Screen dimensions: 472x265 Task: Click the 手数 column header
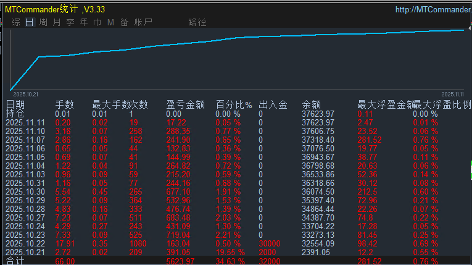[64, 105]
